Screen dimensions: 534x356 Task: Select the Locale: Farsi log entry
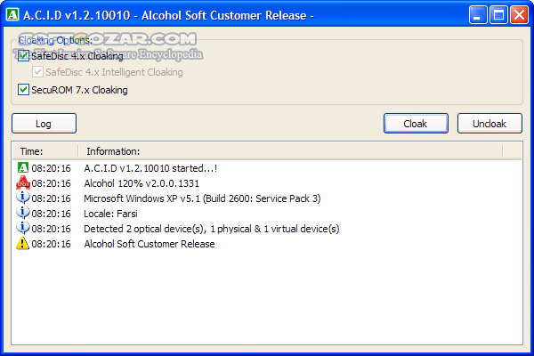(x=112, y=214)
